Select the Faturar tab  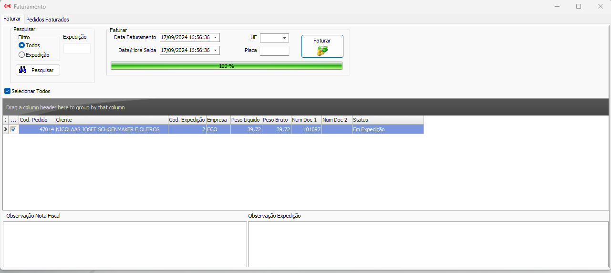click(12, 19)
